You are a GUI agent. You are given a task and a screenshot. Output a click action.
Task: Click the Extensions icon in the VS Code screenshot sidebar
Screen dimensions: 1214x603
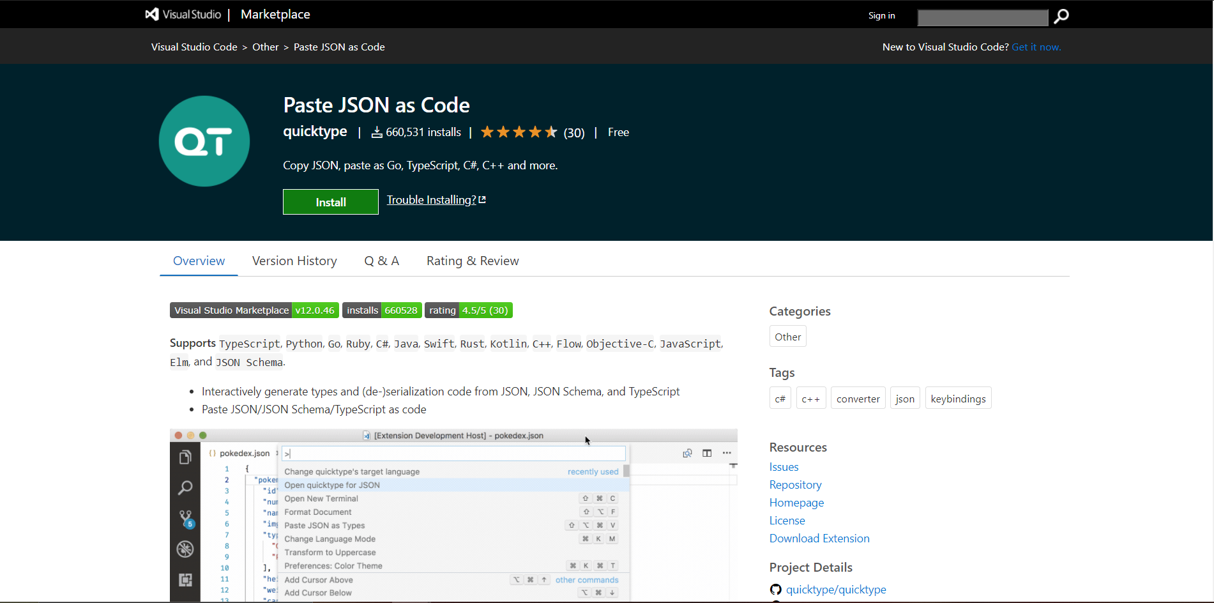click(x=185, y=580)
